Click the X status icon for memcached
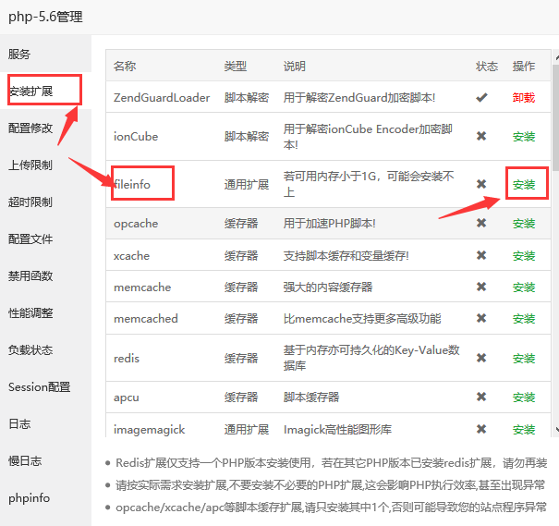The height and width of the screenshot is (526, 559). [481, 318]
